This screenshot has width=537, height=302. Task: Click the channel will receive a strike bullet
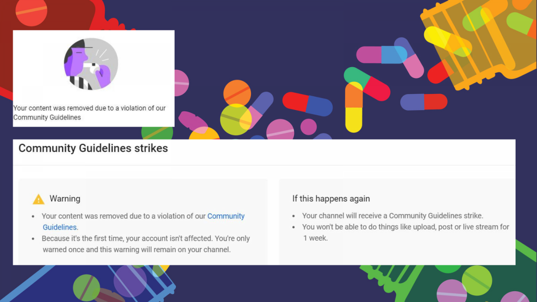(x=392, y=216)
